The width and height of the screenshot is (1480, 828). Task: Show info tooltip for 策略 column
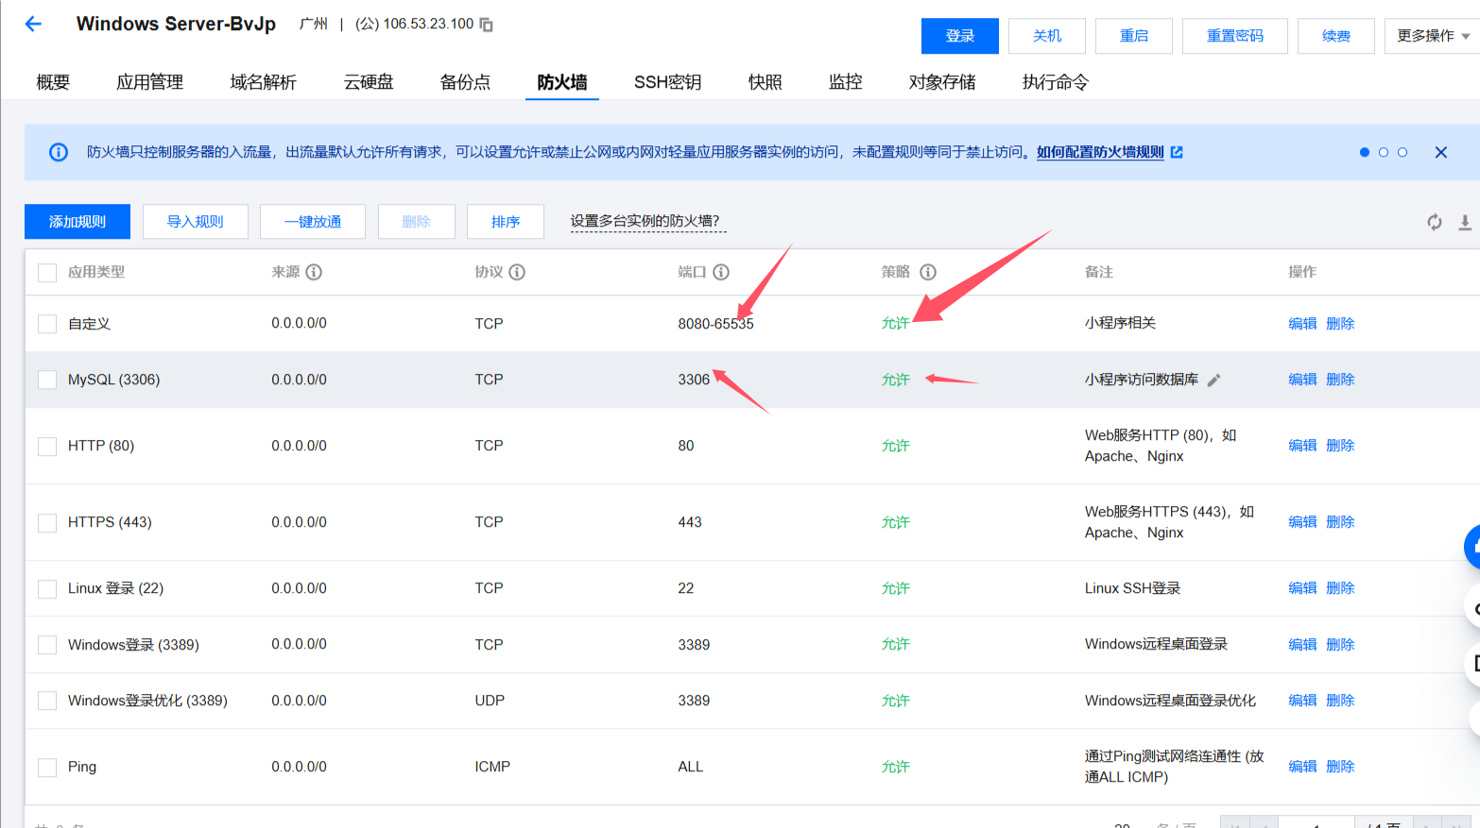coord(928,272)
